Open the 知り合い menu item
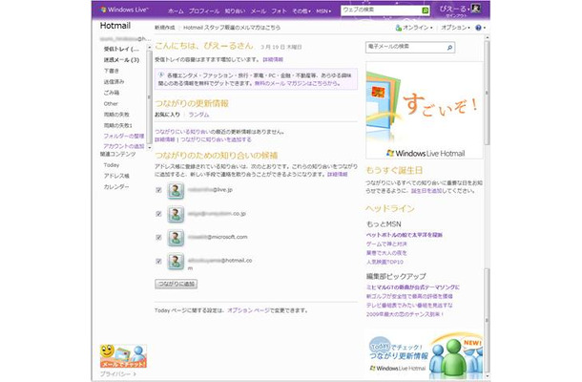Image resolution: width=582 pixels, height=382 pixels. pyautogui.click(x=235, y=11)
